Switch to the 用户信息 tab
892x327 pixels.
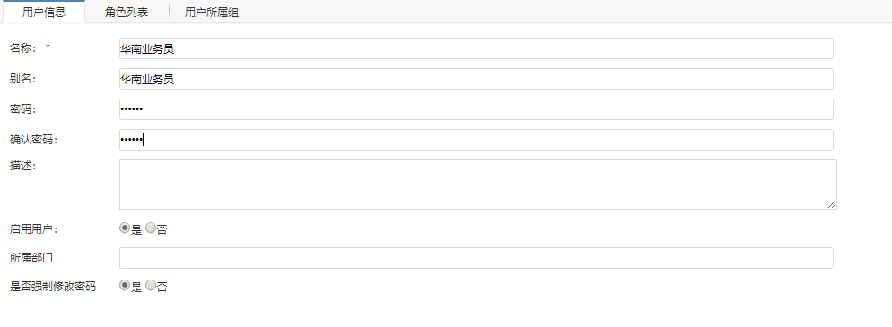(x=44, y=13)
